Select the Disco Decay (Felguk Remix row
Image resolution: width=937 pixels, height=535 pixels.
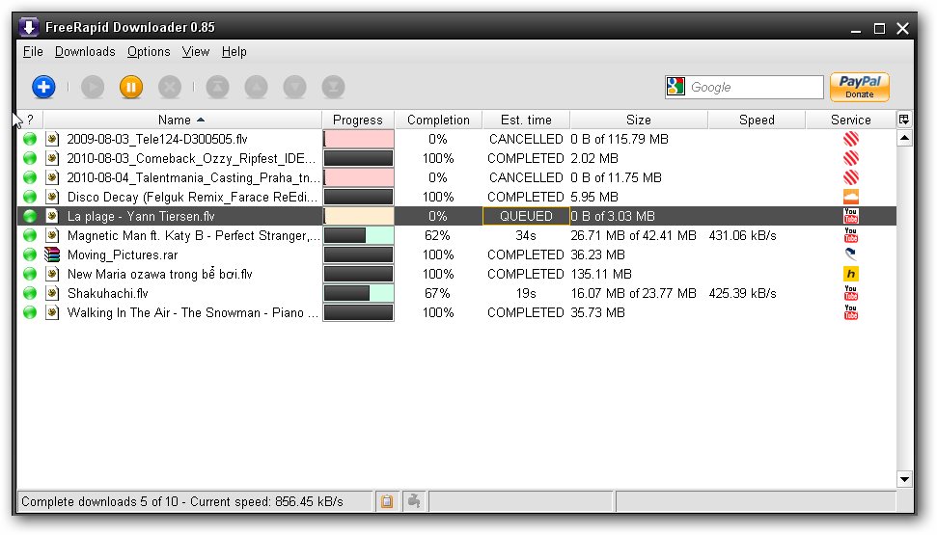[x=456, y=197]
